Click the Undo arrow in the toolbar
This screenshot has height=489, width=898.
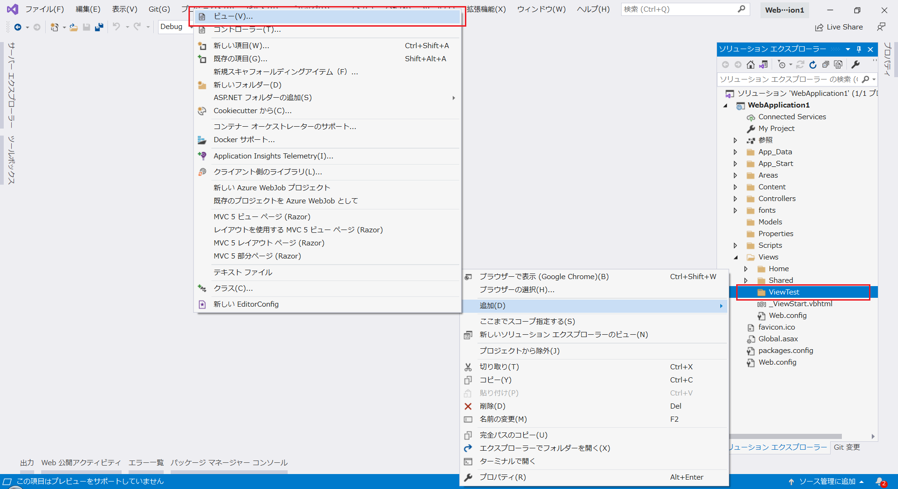(117, 27)
